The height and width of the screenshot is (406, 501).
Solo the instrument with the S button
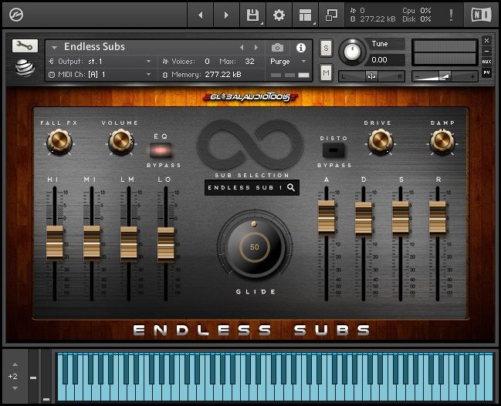pyautogui.click(x=327, y=48)
